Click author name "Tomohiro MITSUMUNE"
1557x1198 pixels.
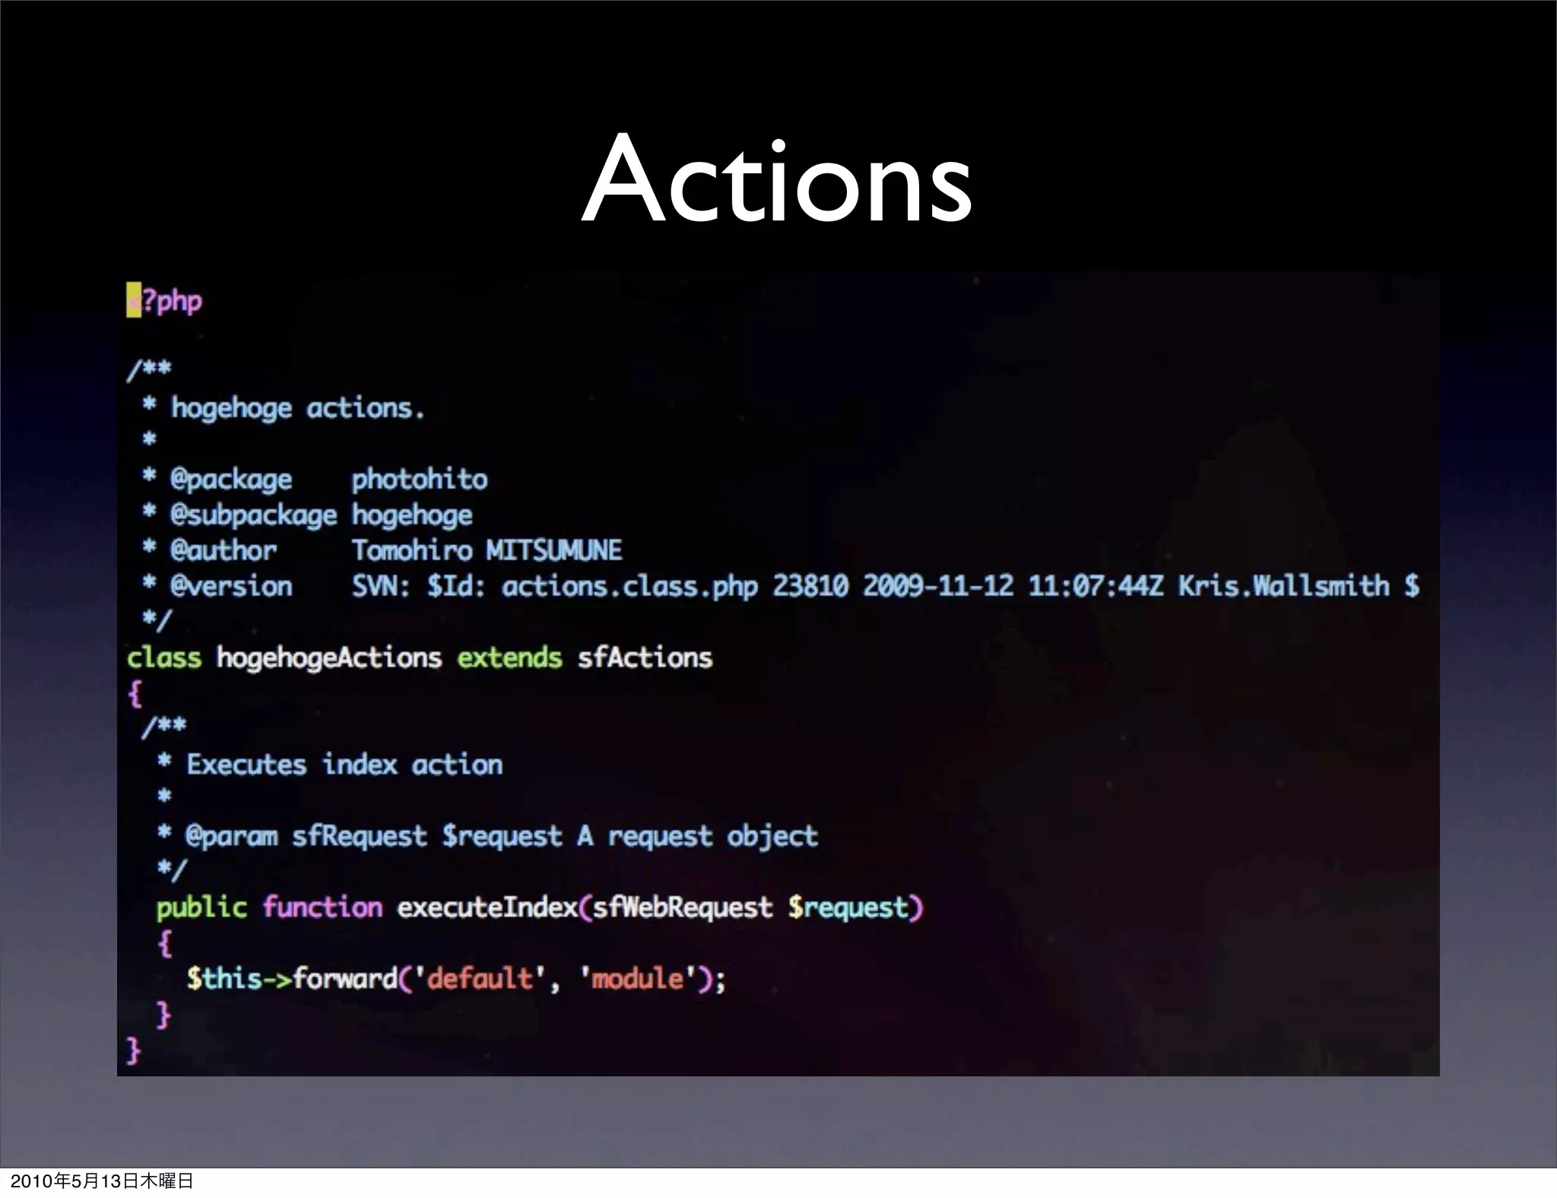click(487, 550)
